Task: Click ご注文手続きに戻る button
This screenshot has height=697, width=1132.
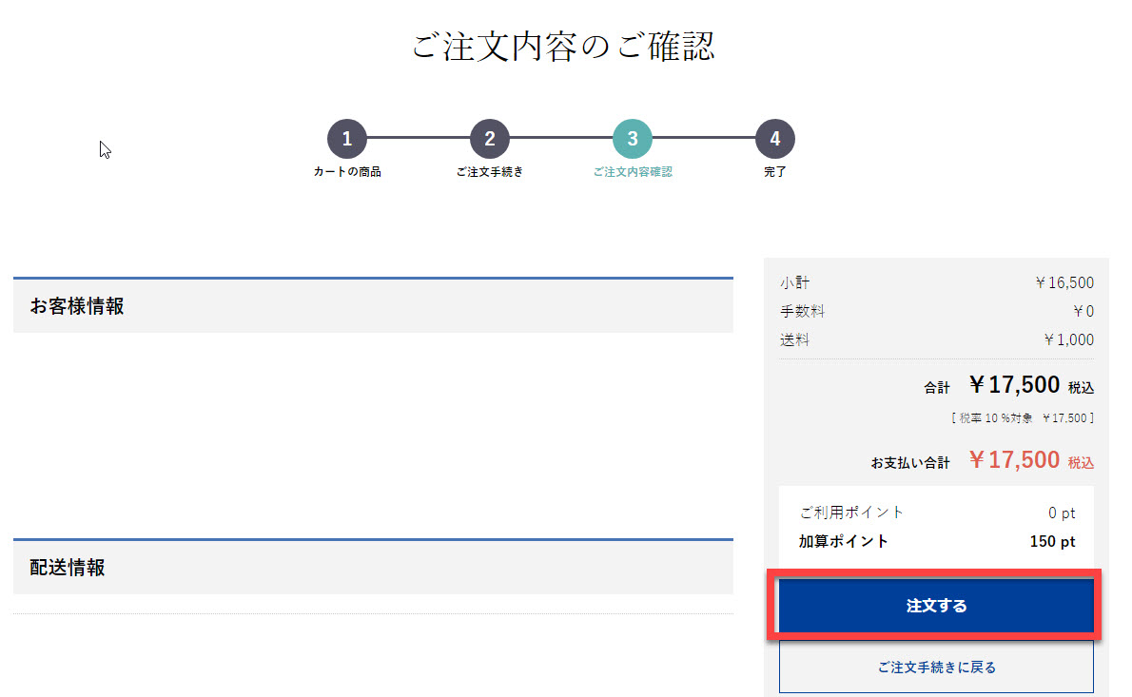Action: [936, 668]
